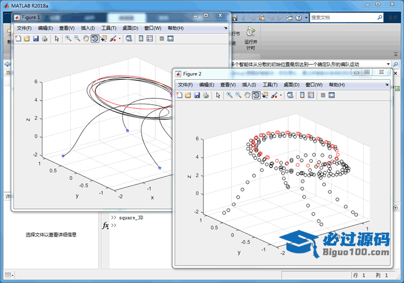Open 编辑(E) menu in Figure 1
The width and height of the screenshot is (404, 283).
pyautogui.click(x=45, y=28)
